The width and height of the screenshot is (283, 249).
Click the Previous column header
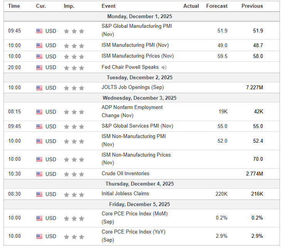point(252,6)
